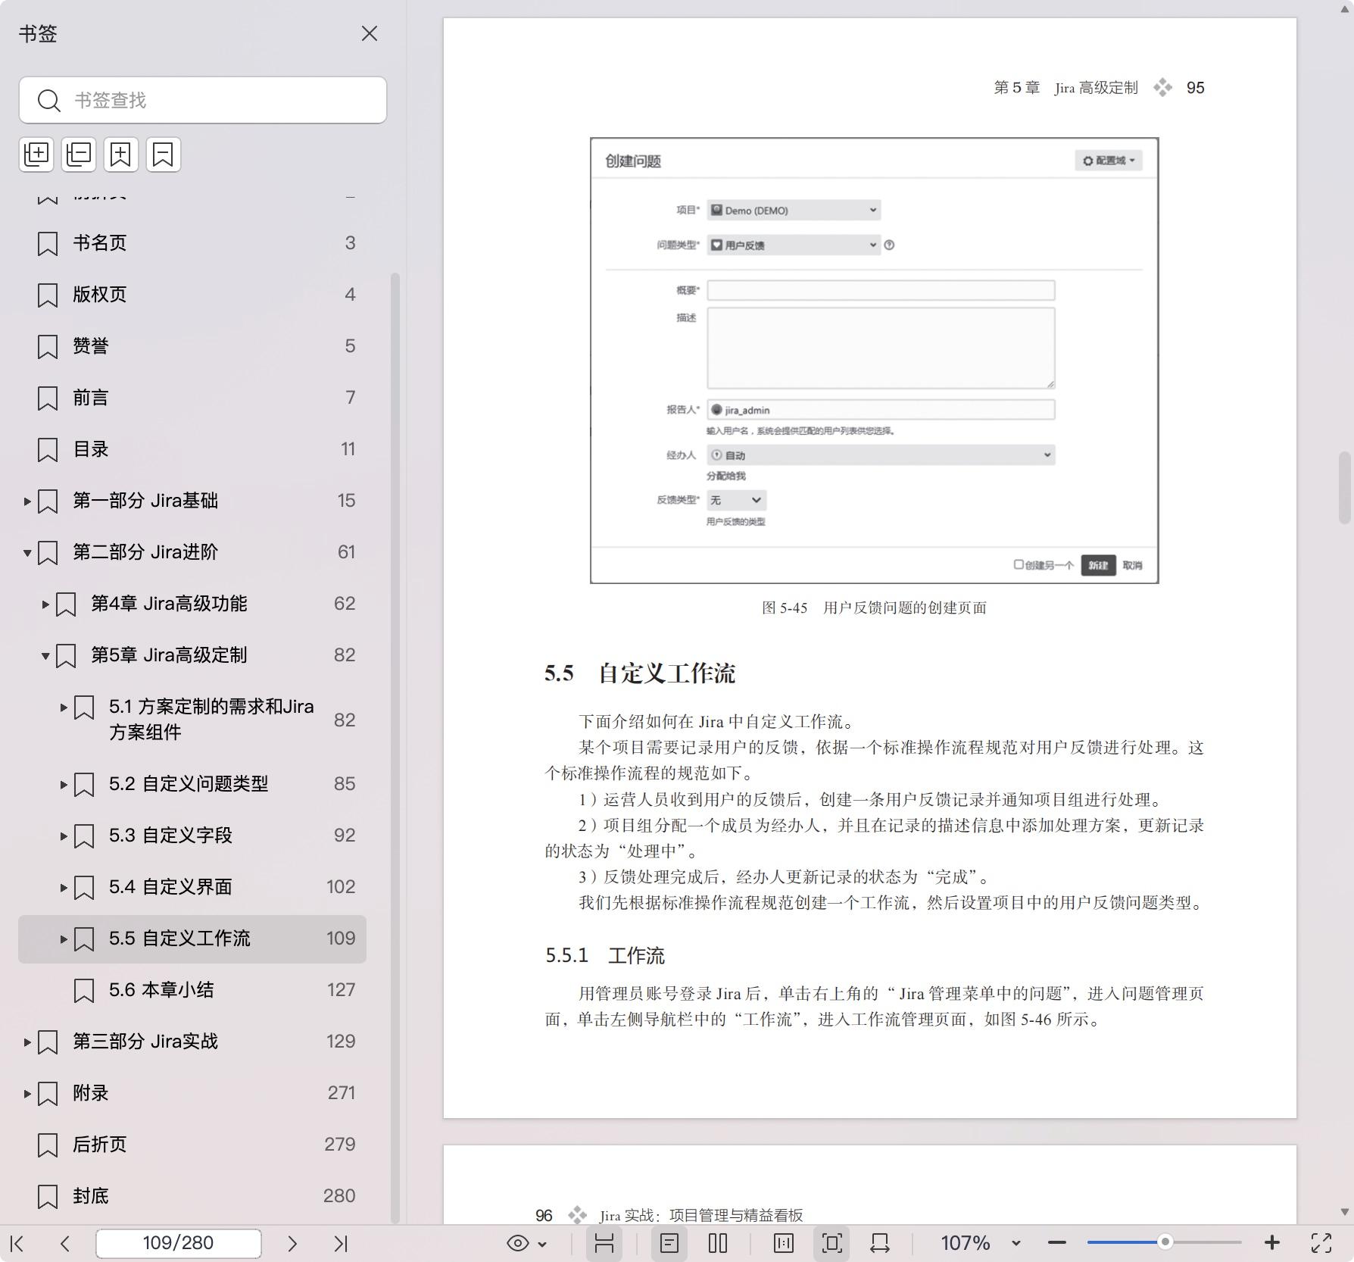The image size is (1354, 1262).
Task: Click the zoom slider handle
Action: click(1165, 1242)
